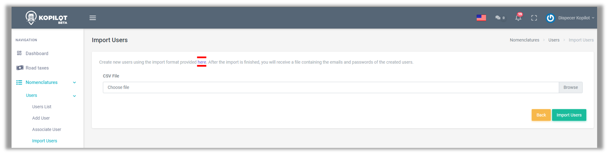Enter fullscreen mode
The height and width of the screenshot is (157, 609).
point(534,18)
